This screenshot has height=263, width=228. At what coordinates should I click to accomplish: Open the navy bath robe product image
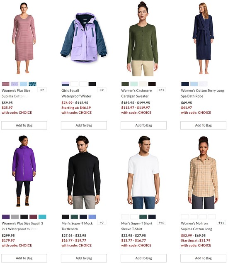(x=203, y=38)
